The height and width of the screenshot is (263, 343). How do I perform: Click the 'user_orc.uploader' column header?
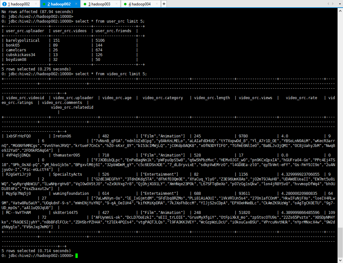[x=25, y=31]
